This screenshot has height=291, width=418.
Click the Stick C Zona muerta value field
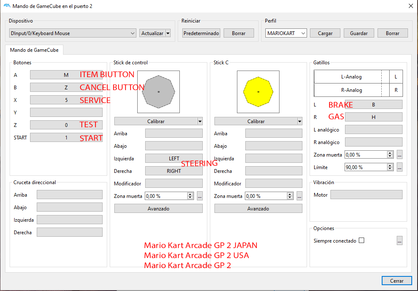(x=266, y=196)
